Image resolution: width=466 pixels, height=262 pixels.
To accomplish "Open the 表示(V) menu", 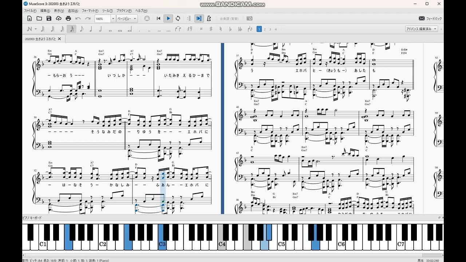I will [x=59, y=11].
